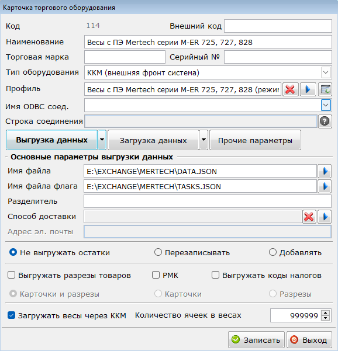
Task: Clear the Профиль field with red X
Action: point(290,89)
